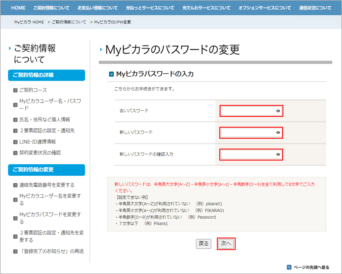This screenshot has height=274, width=342.
Task: Click arrow icon beside LINE-ID連携情報
Action: tap(15, 142)
